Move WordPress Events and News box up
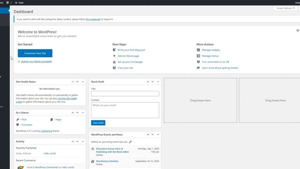The width and height of the screenshot is (300, 169). pos(148,135)
